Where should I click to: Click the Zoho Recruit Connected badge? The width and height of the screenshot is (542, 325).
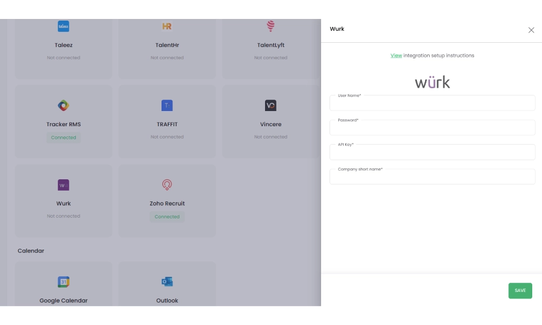(167, 217)
